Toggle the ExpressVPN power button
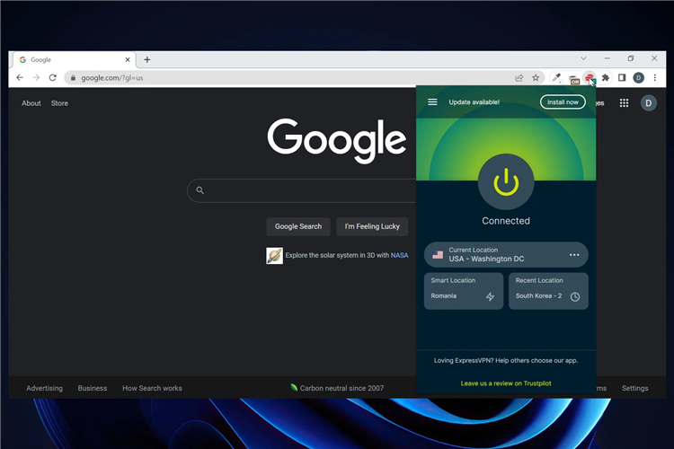The image size is (674, 449). (x=506, y=181)
